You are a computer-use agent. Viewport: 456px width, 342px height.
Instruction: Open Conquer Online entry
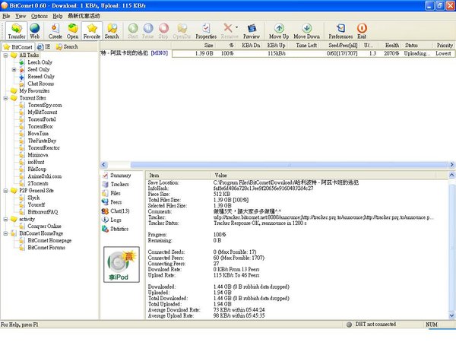click(x=44, y=226)
